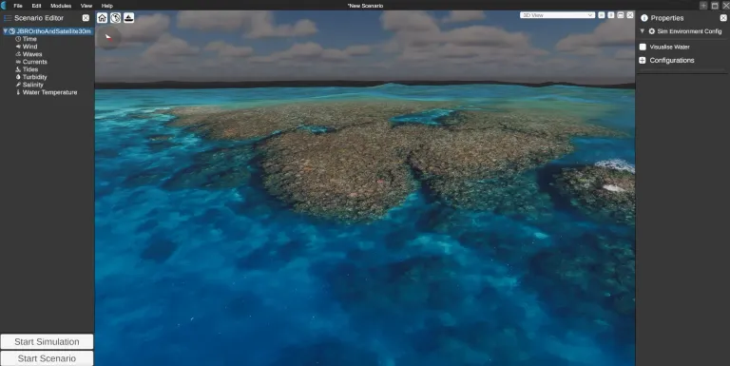
Task: Maximize the 3D viewport panel
Action: pos(621,15)
